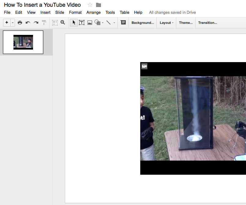The image size is (246, 205).
Task: Activate the text box tool
Action: 82,22
